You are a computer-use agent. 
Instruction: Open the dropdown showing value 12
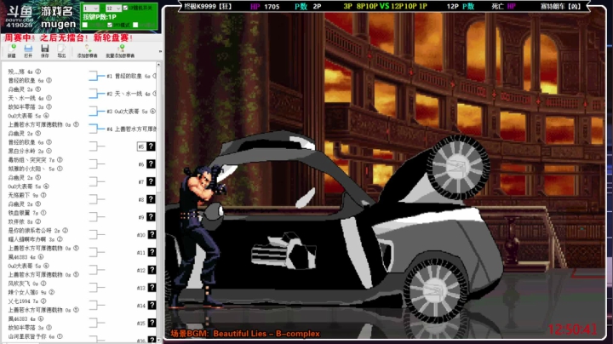[113, 9]
